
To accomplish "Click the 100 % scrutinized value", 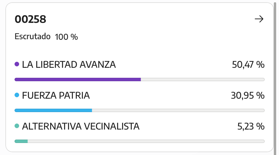I will click(66, 37).
